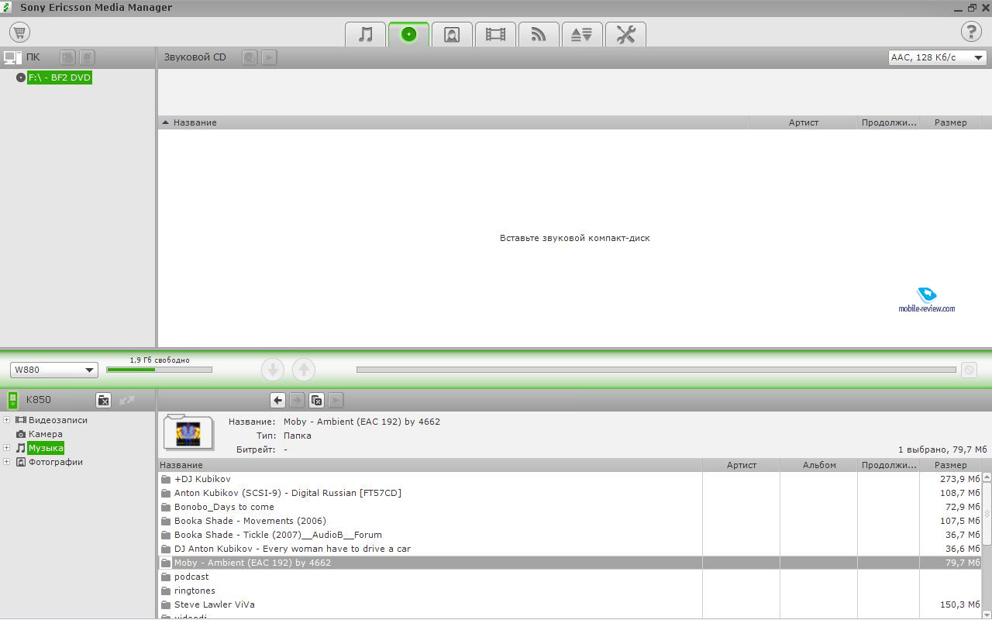Sort phone list by Альбом column
Viewport: 992px width, 620px height.
coord(819,465)
